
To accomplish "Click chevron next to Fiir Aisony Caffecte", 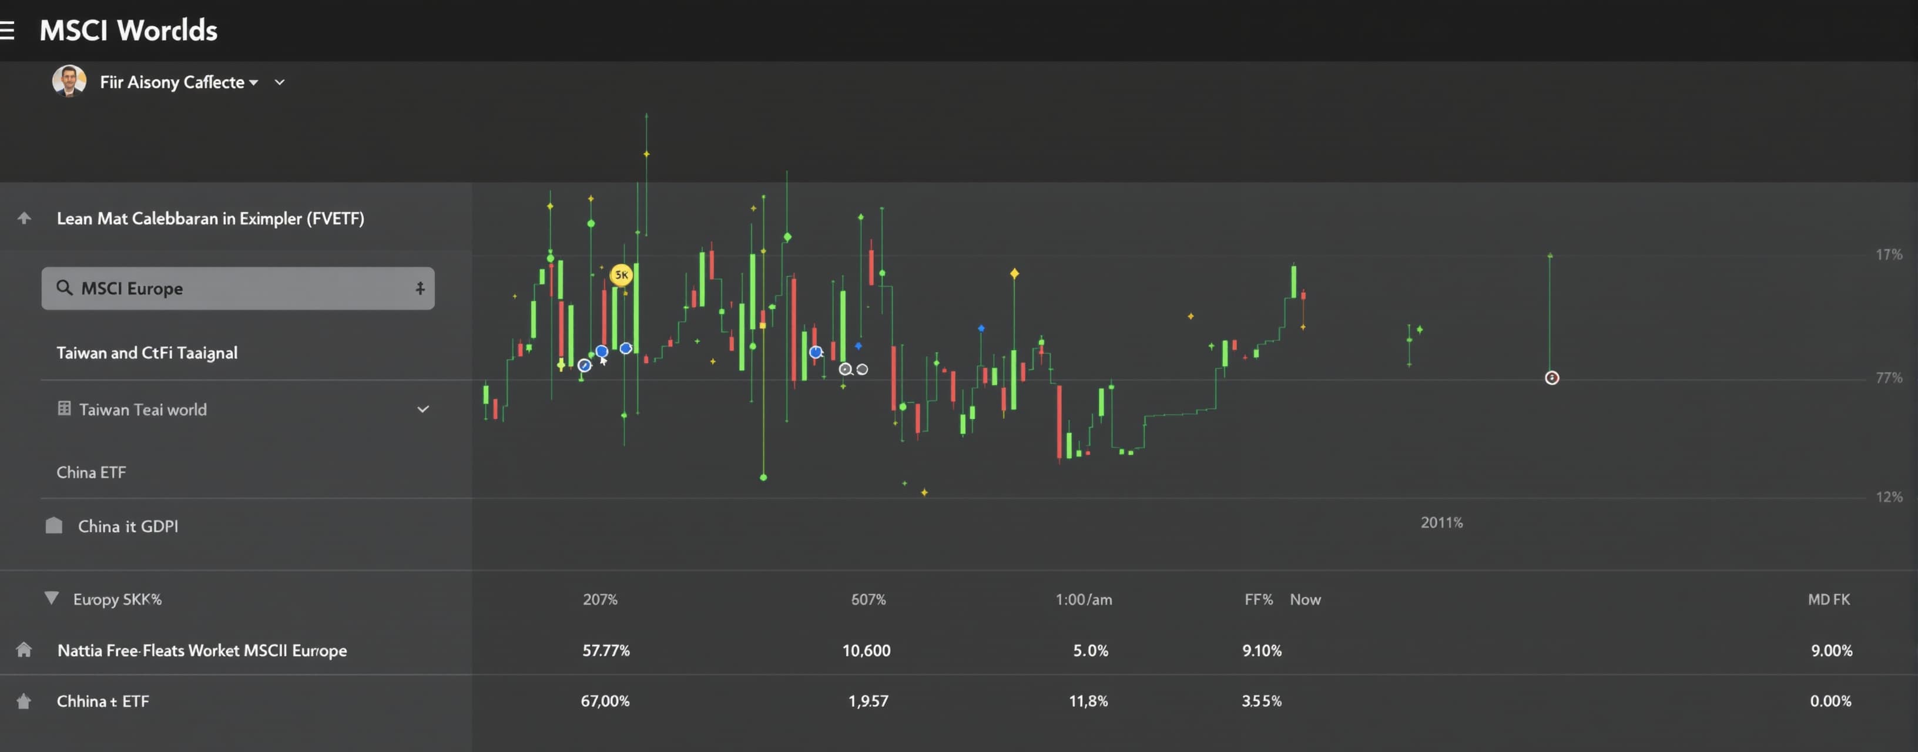I will coord(279,82).
